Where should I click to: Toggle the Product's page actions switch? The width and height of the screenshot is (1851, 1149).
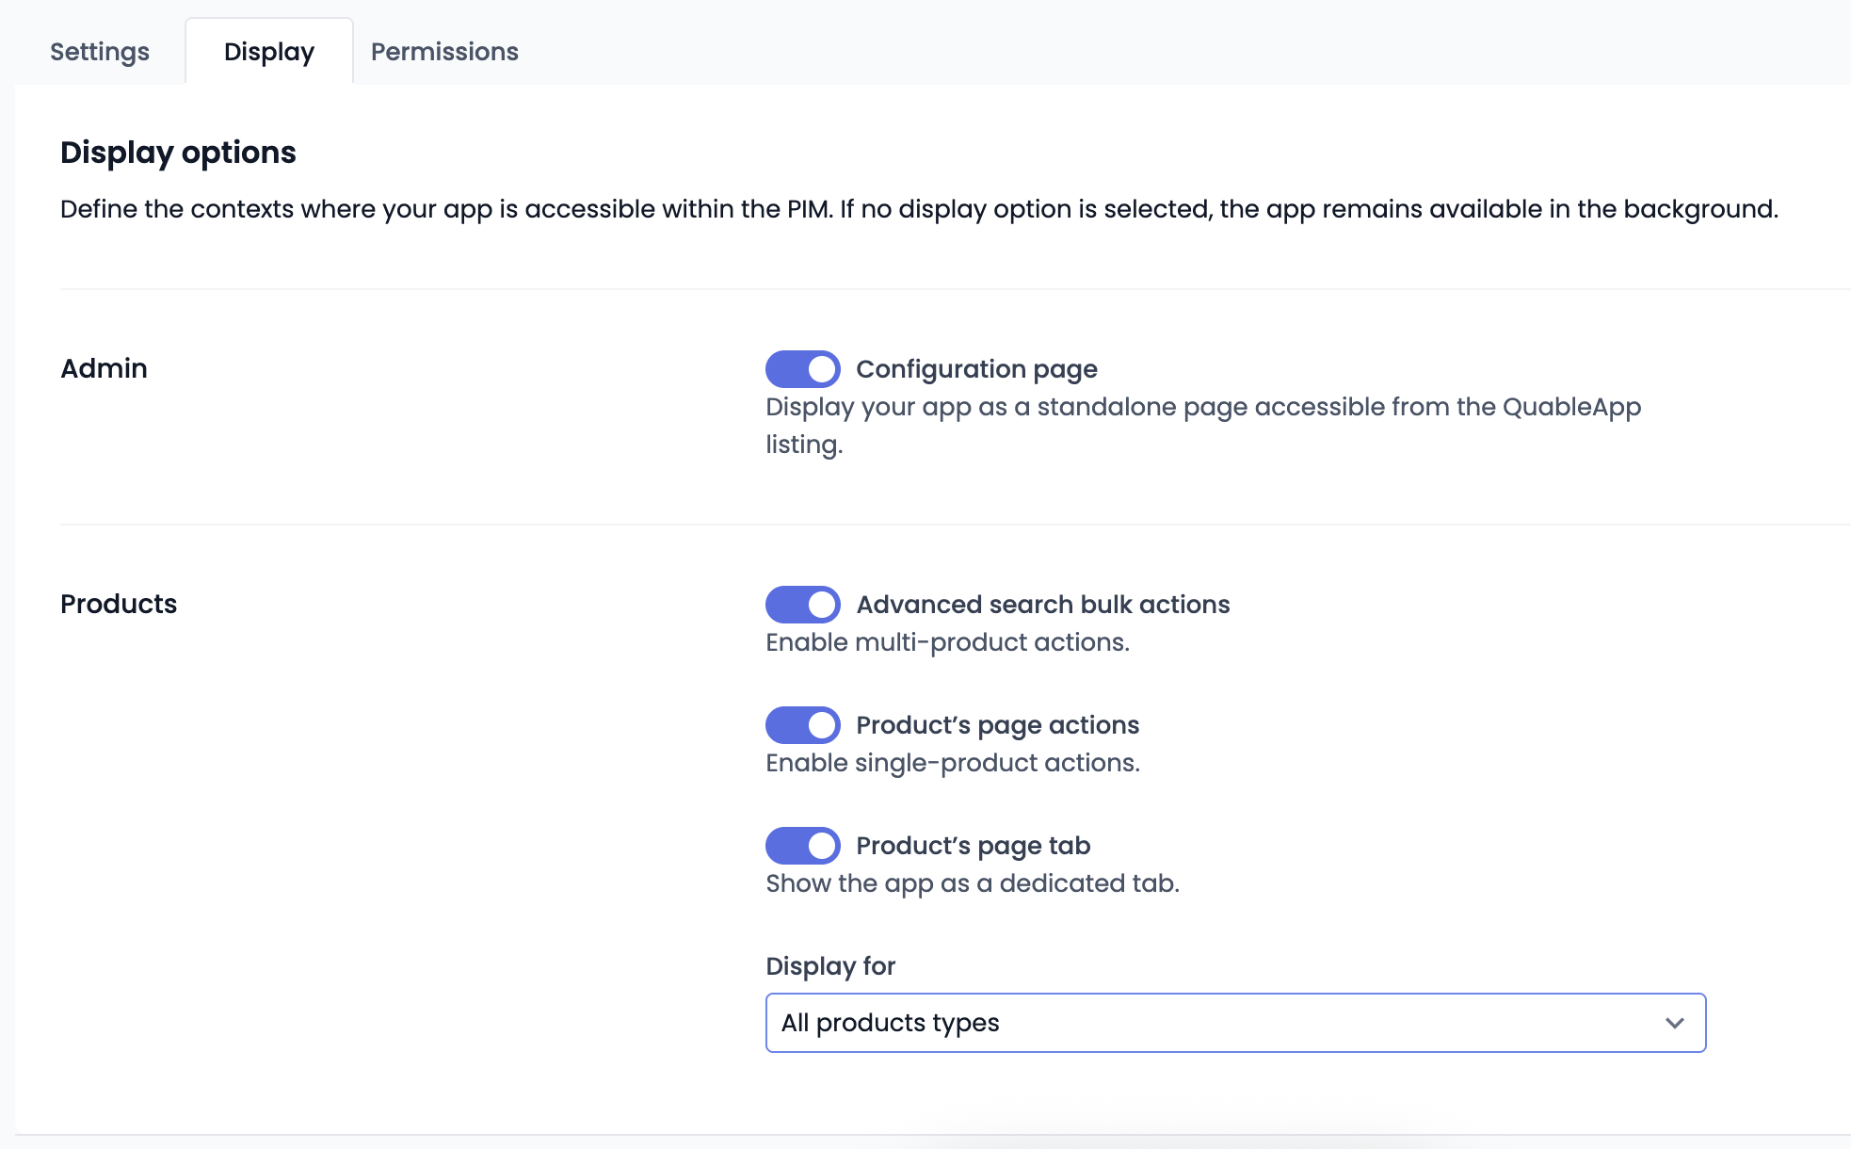tap(802, 725)
